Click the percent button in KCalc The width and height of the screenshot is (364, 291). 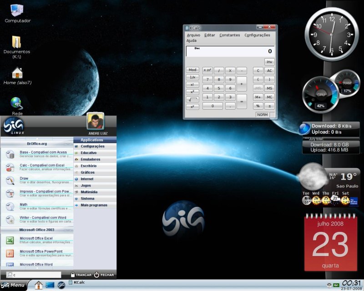coord(258,106)
